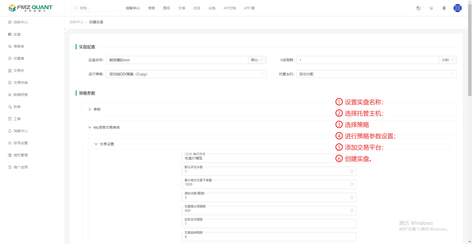Open the notification bell in top header
This screenshot has width=472, height=244.
pyautogui.click(x=444, y=8)
